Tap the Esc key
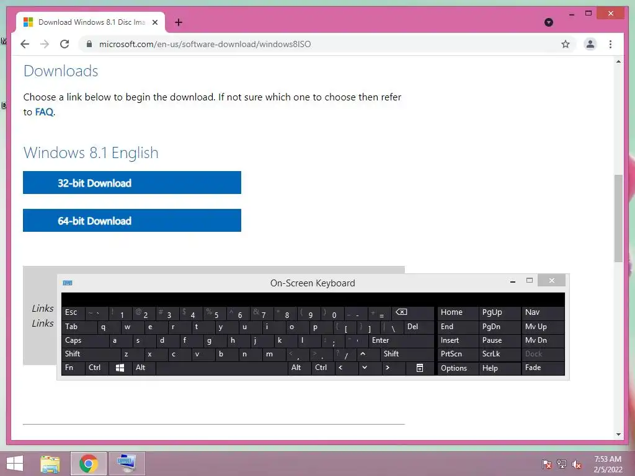Screen dimensions: 635x476 coord(73,313)
